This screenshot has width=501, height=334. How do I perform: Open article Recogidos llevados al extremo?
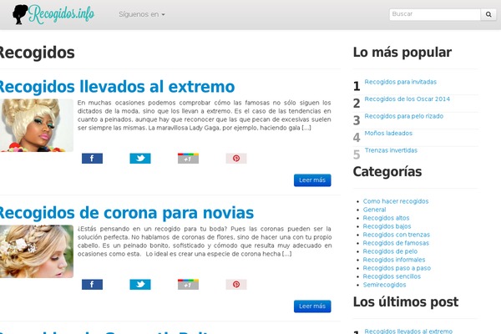(117, 87)
